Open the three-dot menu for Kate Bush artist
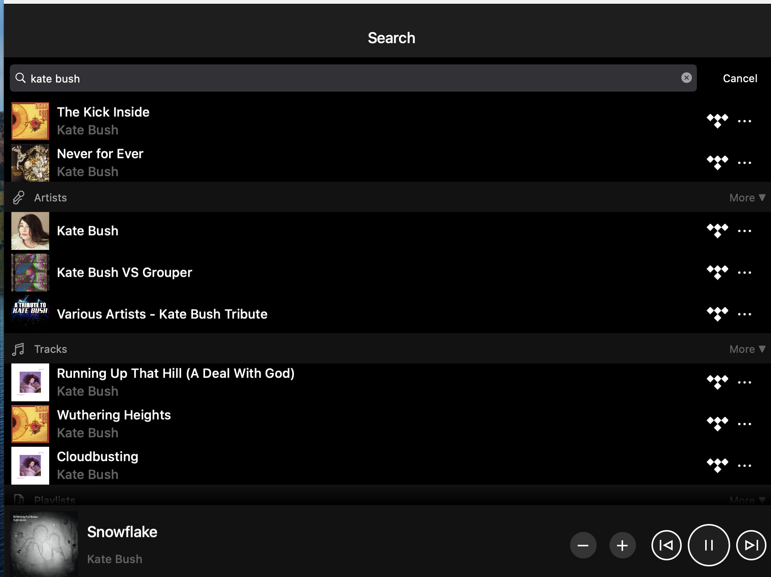This screenshot has height=577, width=771. [744, 231]
